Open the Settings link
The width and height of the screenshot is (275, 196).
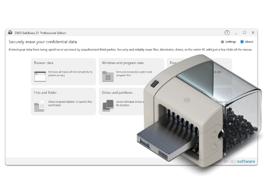pyautogui.click(x=228, y=42)
